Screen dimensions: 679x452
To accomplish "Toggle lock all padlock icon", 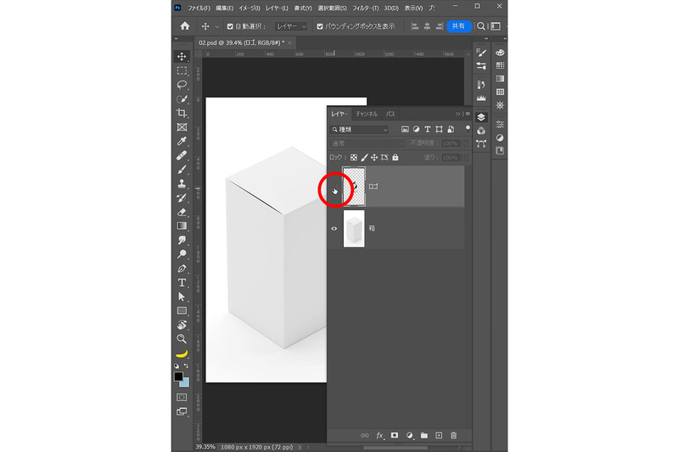I will tap(396, 158).
